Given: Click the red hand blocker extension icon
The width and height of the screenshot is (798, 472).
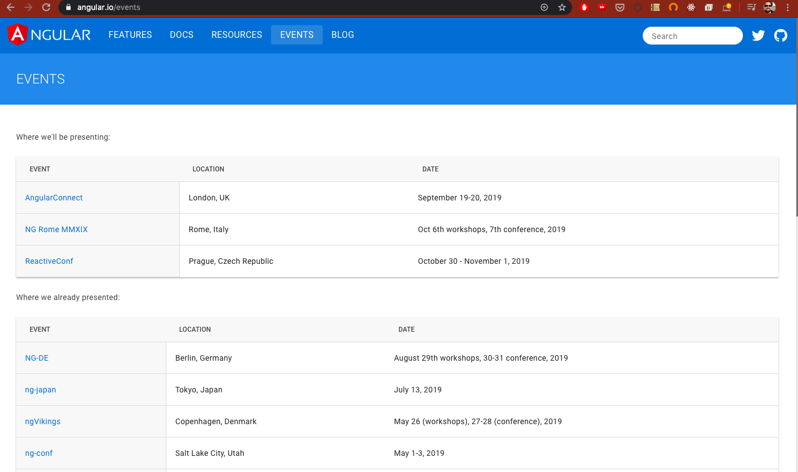Looking at the screenshot, I should [x=584, y=7].
